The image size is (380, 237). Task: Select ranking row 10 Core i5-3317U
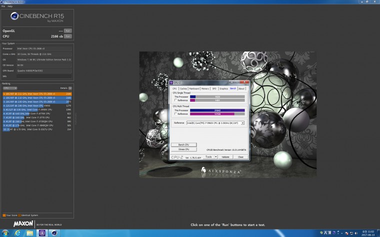37,129
